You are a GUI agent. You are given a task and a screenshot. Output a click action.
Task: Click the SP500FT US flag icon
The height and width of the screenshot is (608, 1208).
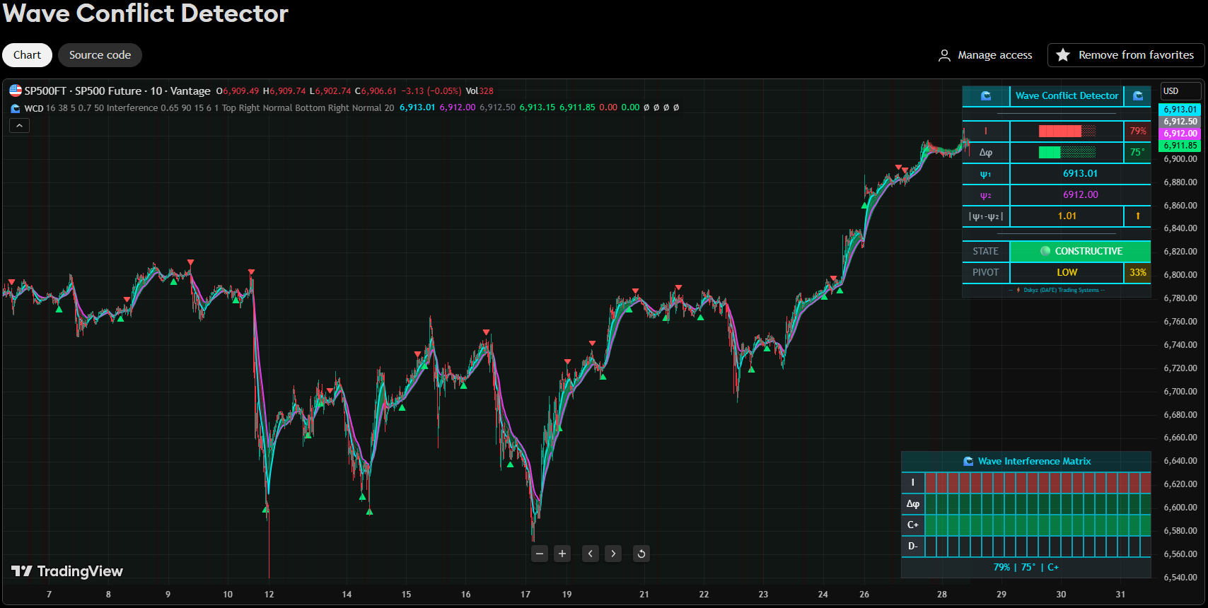point(15,90)
